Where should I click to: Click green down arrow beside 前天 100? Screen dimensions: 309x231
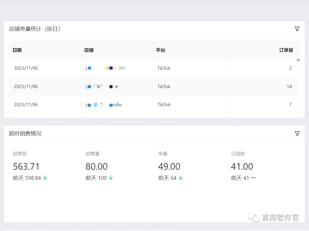coord(111,178)
